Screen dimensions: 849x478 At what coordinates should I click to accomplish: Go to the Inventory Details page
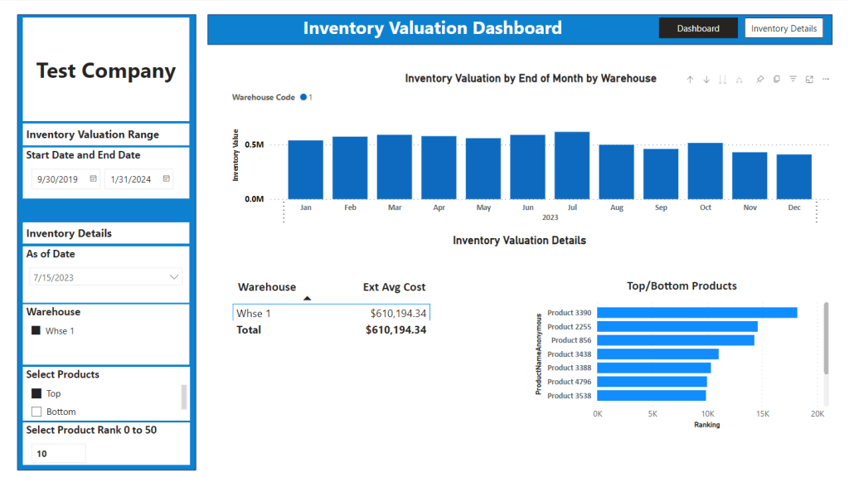784,28
